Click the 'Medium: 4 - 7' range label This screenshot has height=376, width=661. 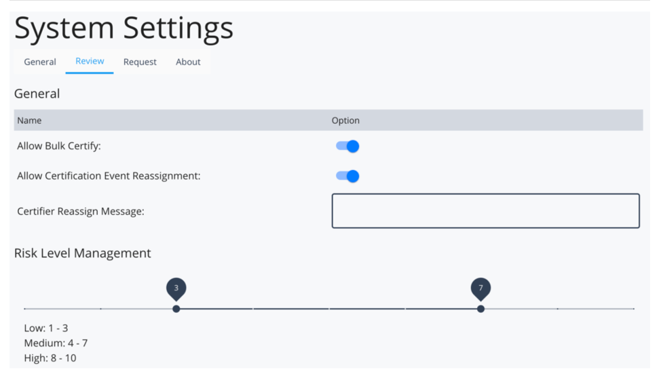[x=56, y=343]
